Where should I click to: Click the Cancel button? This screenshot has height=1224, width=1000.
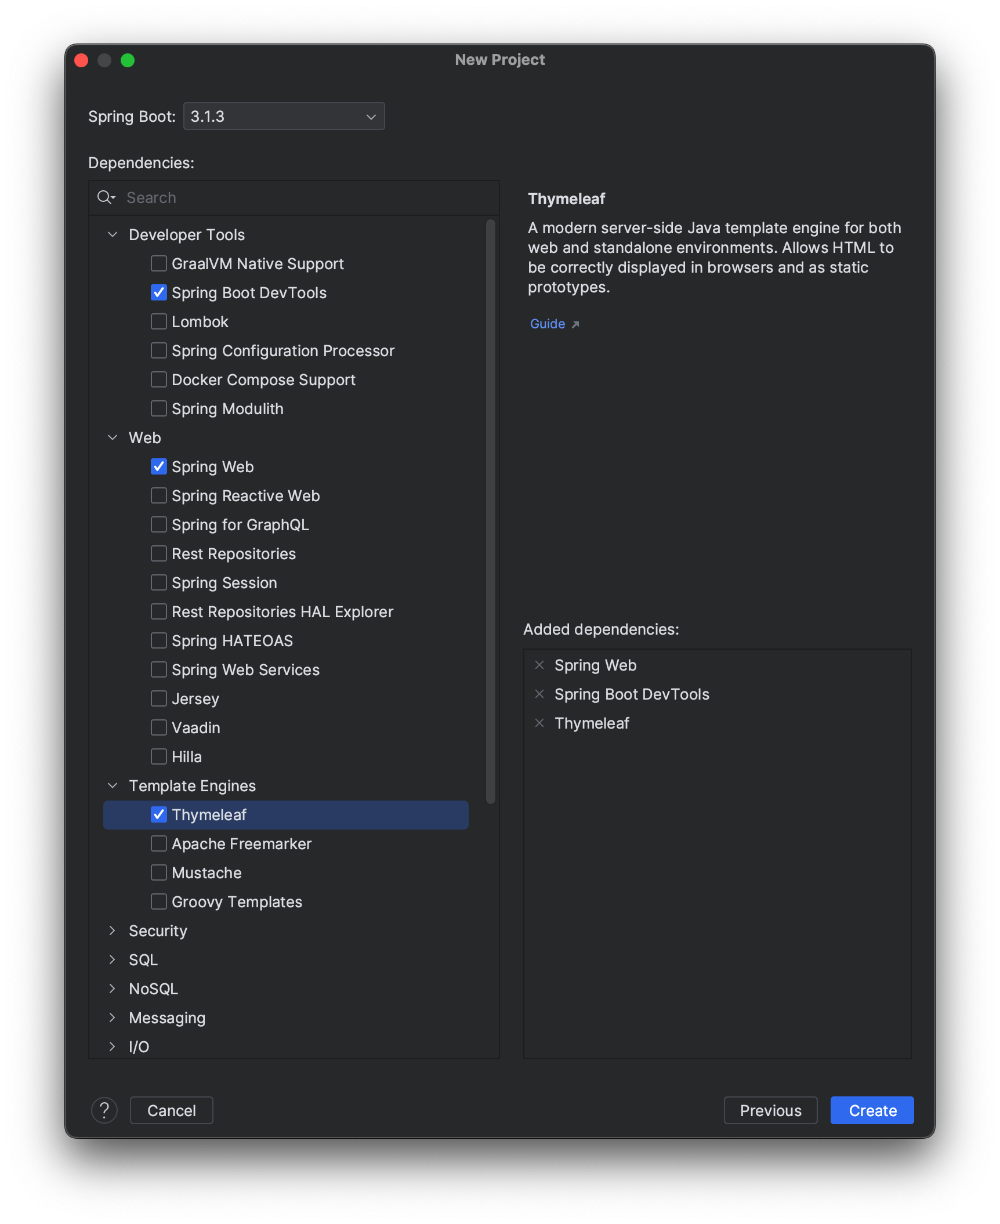coord(172,1110)
